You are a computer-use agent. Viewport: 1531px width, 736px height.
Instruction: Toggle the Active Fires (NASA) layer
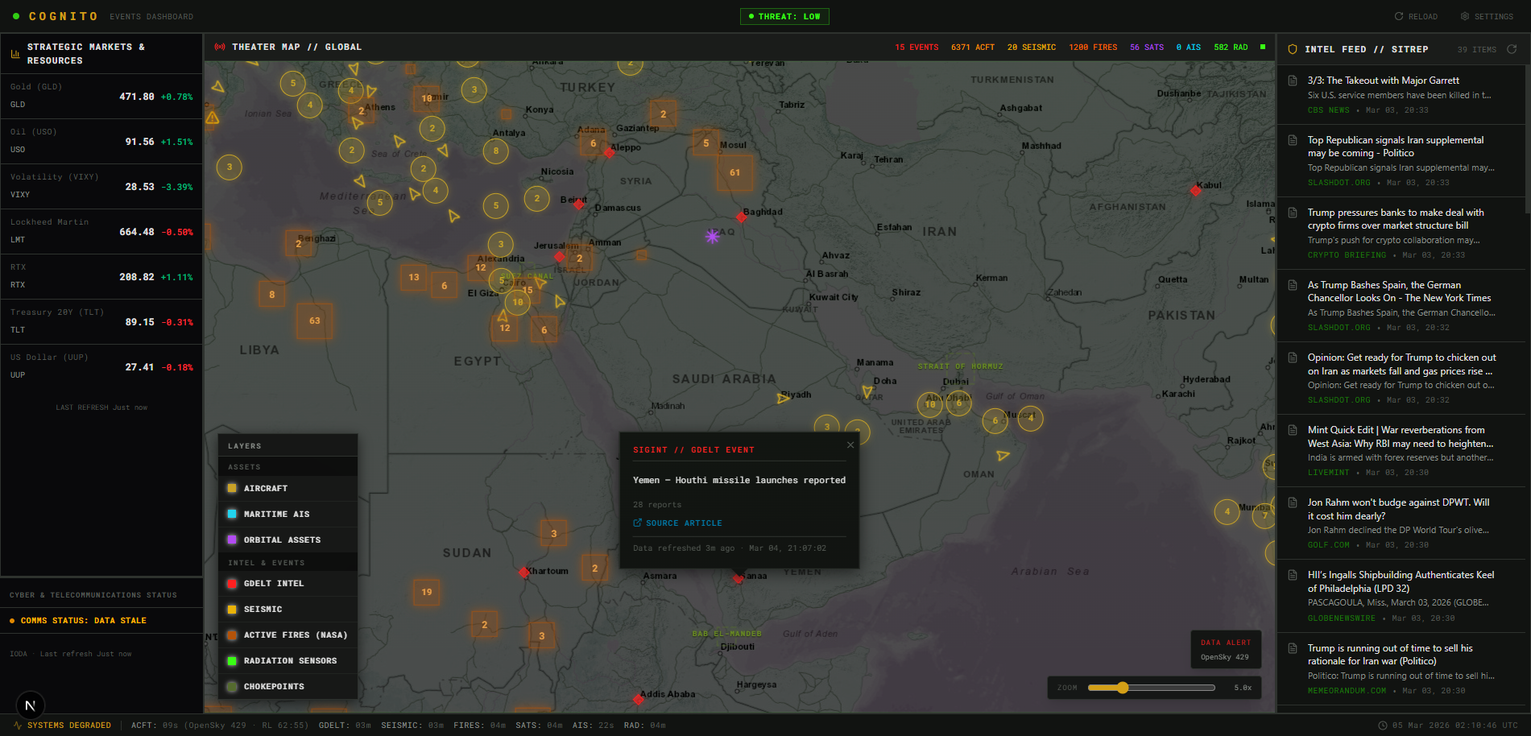point(288,635)
